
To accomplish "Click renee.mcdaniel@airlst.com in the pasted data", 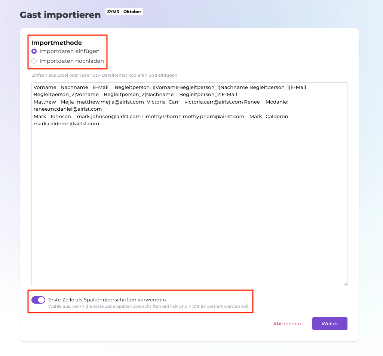I will click(68, 109).
